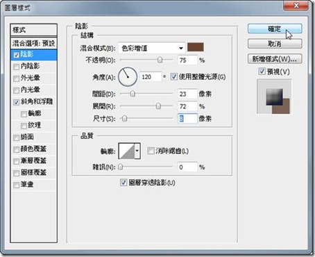Adjust the 雜訊 noise slider handle

tap(120, 167)
